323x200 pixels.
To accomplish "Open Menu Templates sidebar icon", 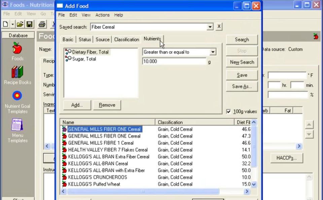I will (17, 125).
